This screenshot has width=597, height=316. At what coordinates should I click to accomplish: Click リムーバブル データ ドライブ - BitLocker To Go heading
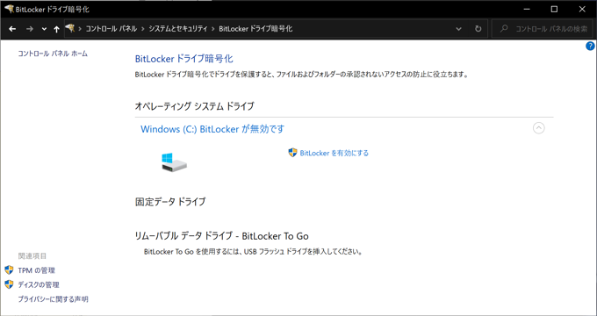click(x=221, y=236)
